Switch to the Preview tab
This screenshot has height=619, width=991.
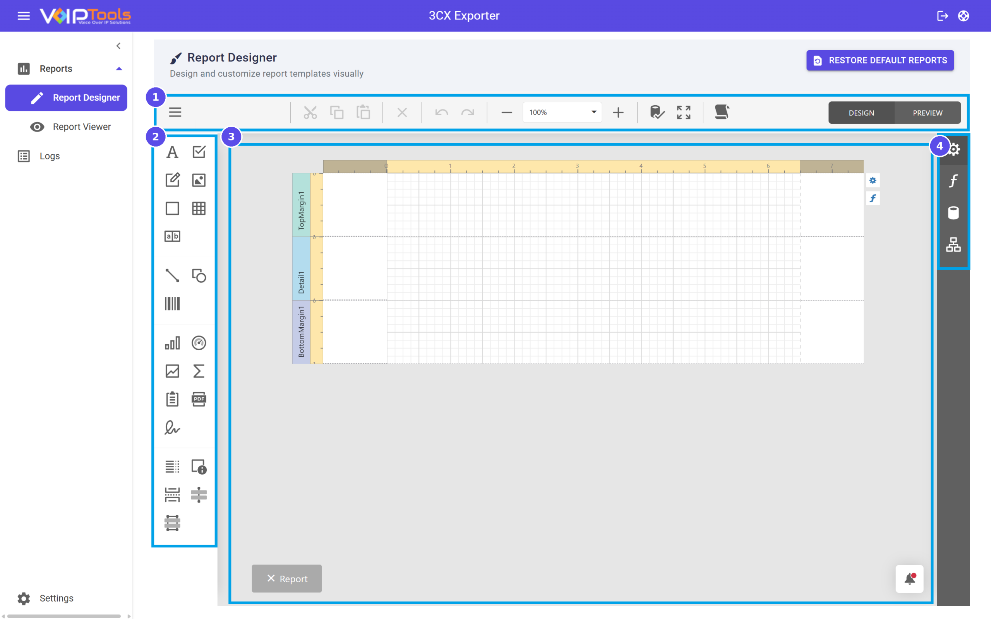pos(928,113)
